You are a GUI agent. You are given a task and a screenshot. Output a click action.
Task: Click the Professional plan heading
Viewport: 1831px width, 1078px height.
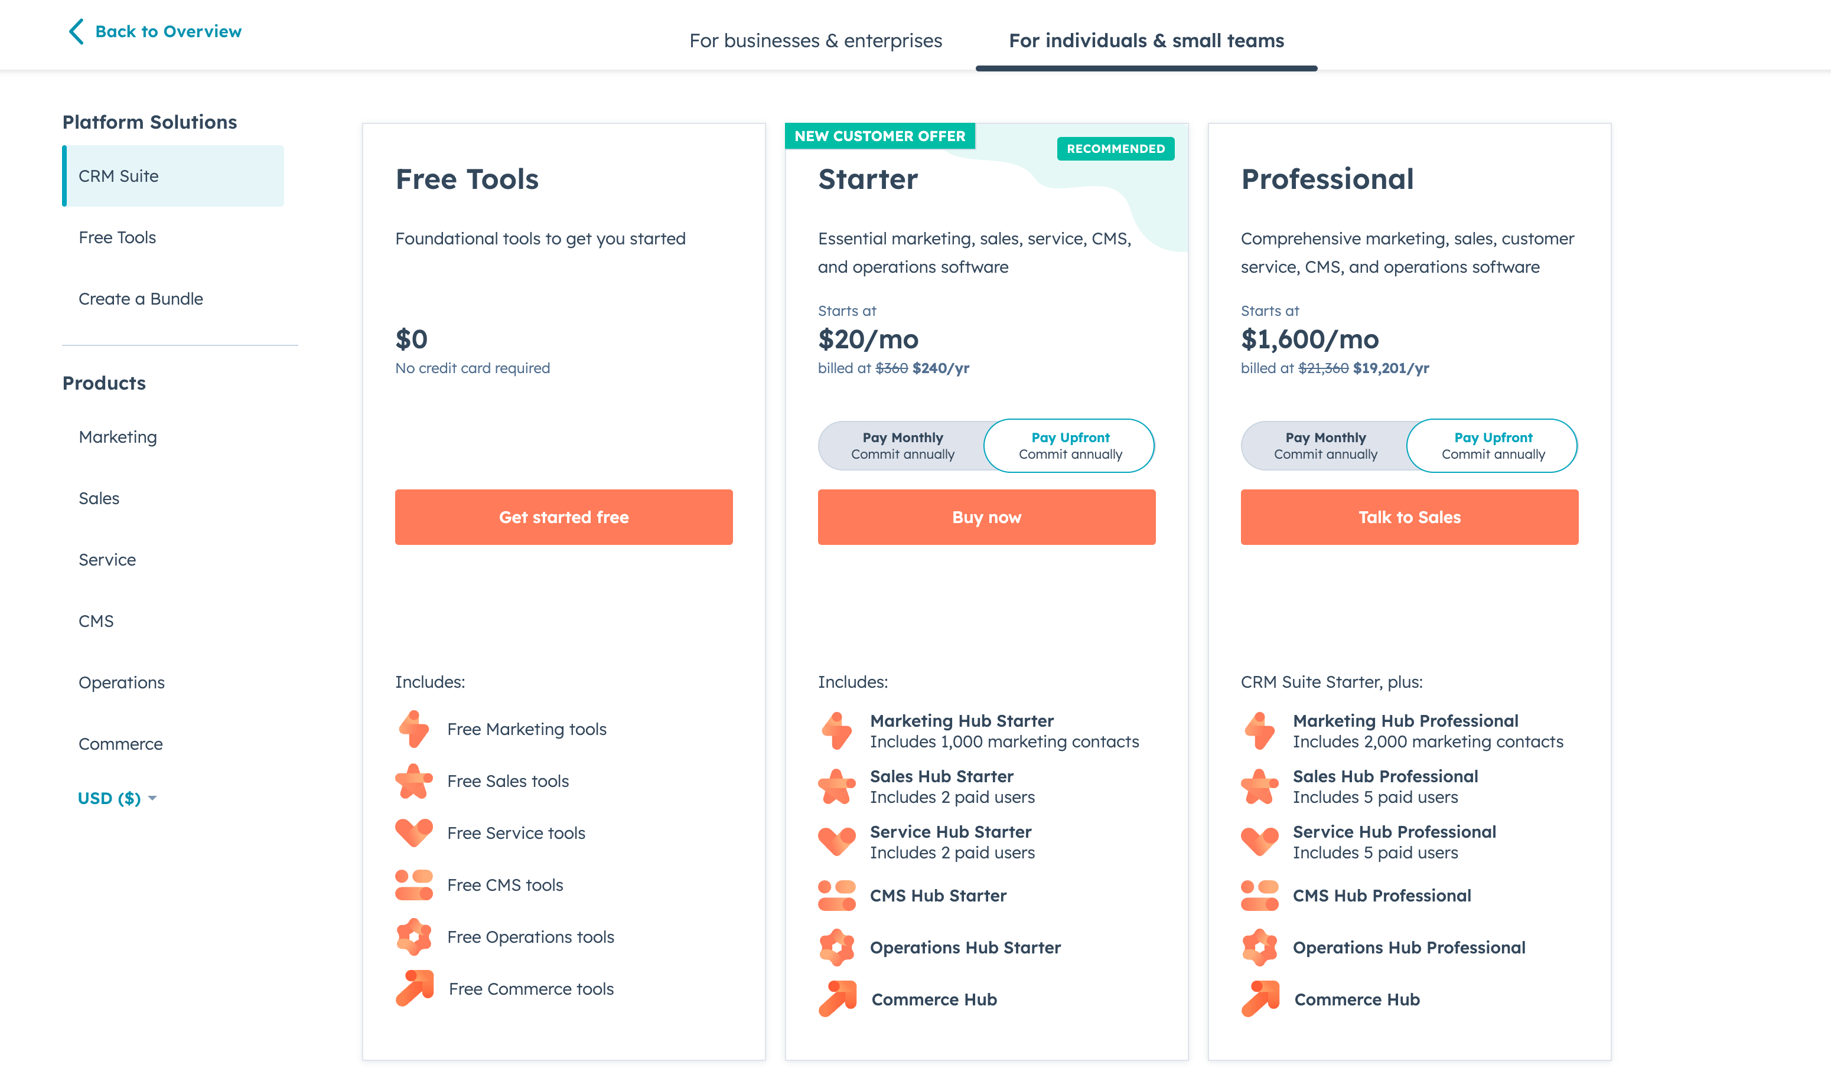[1327, 179]
